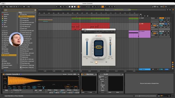Set 808 track monitor to In
Viewport: 175px width, 98px height.
[152, 26]
